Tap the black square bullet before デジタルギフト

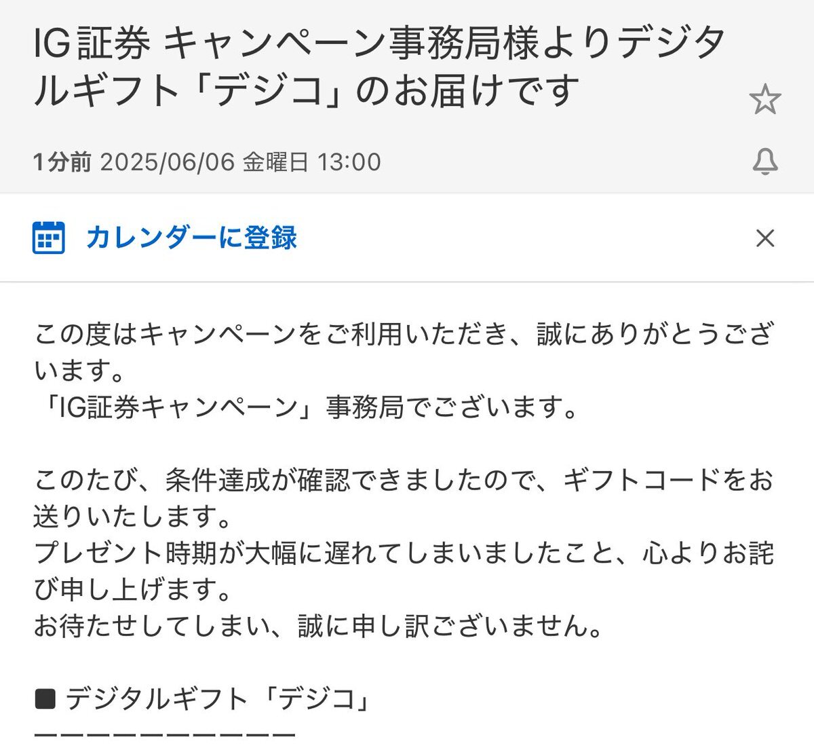pyautogui.click(x=45, y=699)
